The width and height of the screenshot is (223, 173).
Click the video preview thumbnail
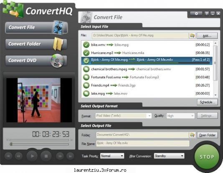tap(39, 100)
